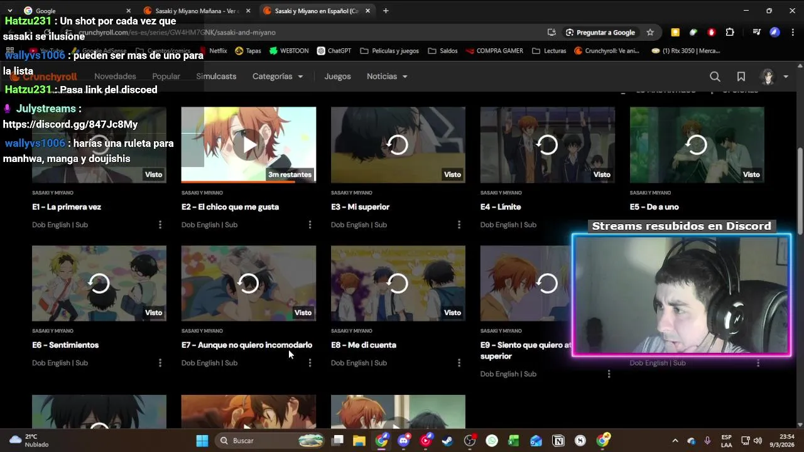804x452 pixels.
Task: Open the install app icon in address bar
Action: [x=551, y=32]
